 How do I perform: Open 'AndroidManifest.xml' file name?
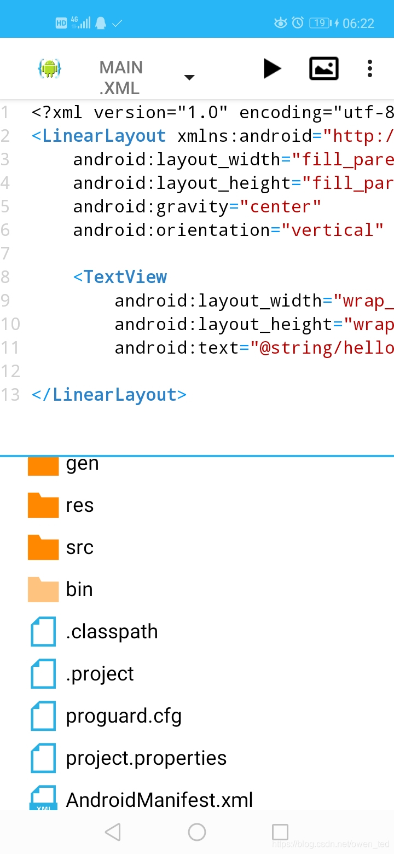pos(159,800)
